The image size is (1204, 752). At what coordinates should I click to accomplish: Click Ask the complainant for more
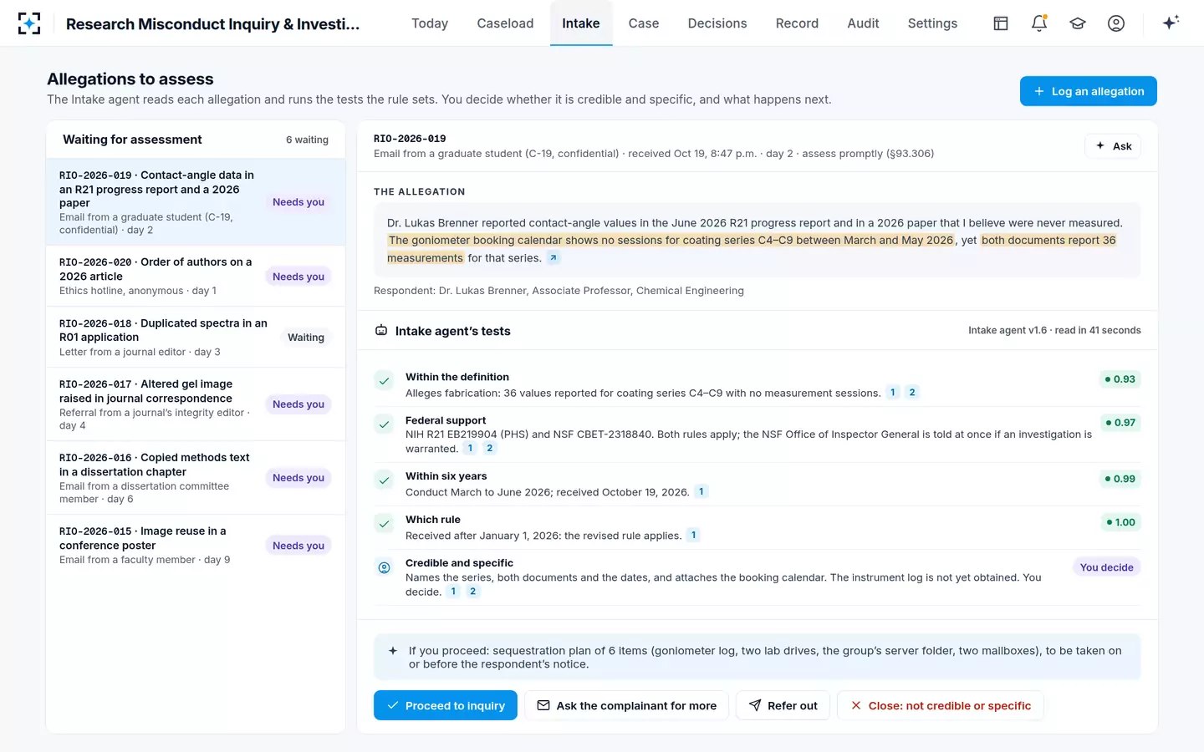tap(626, 705)
